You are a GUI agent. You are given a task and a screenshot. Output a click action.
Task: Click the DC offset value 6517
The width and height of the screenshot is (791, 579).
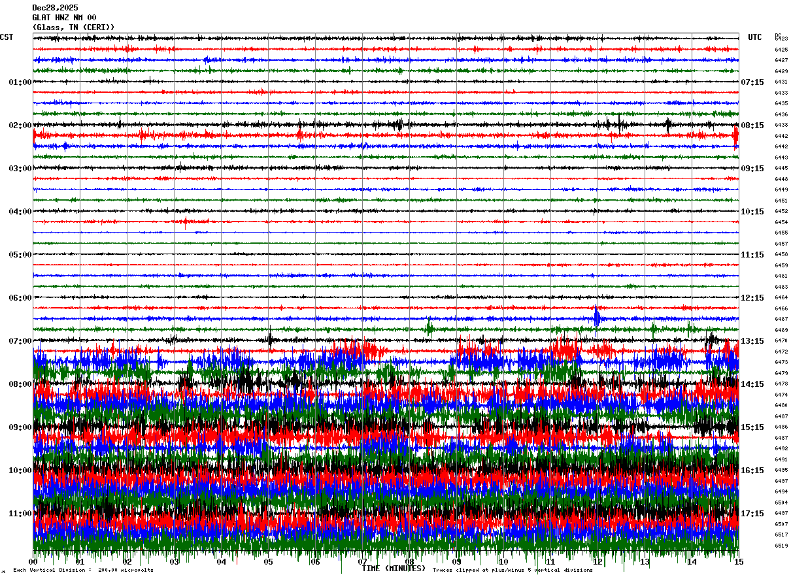click(781, 535)
